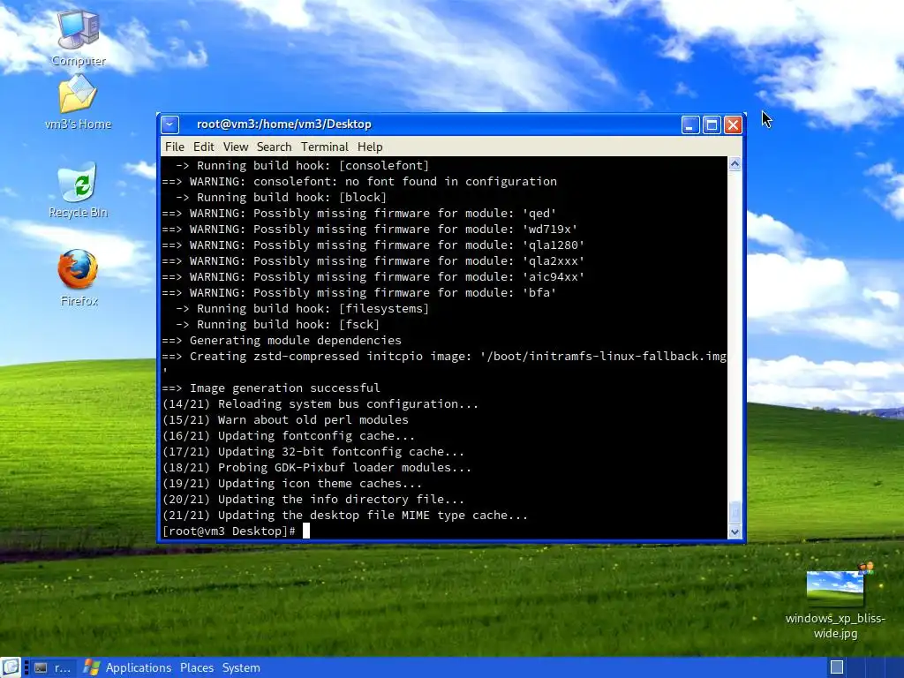Open the Help menu in terminal
904x678 pixels.
tap(370, 147)
